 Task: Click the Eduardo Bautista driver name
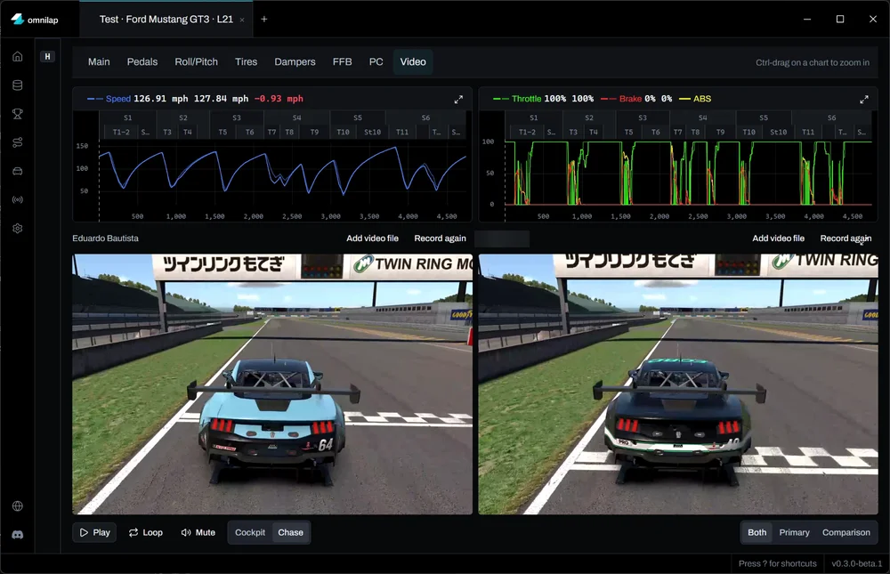point(105,238)
